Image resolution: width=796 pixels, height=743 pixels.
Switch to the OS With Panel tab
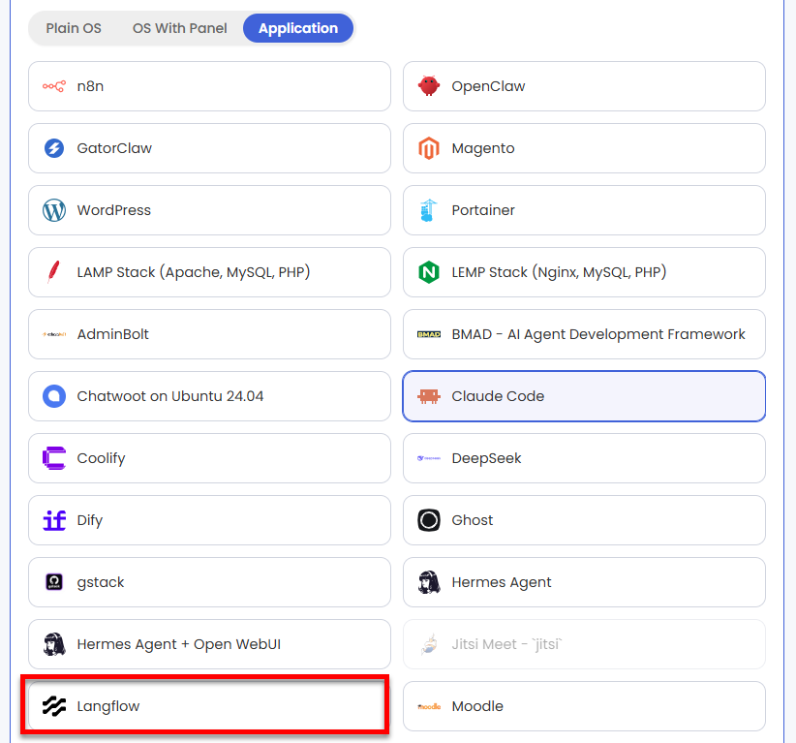180,28
